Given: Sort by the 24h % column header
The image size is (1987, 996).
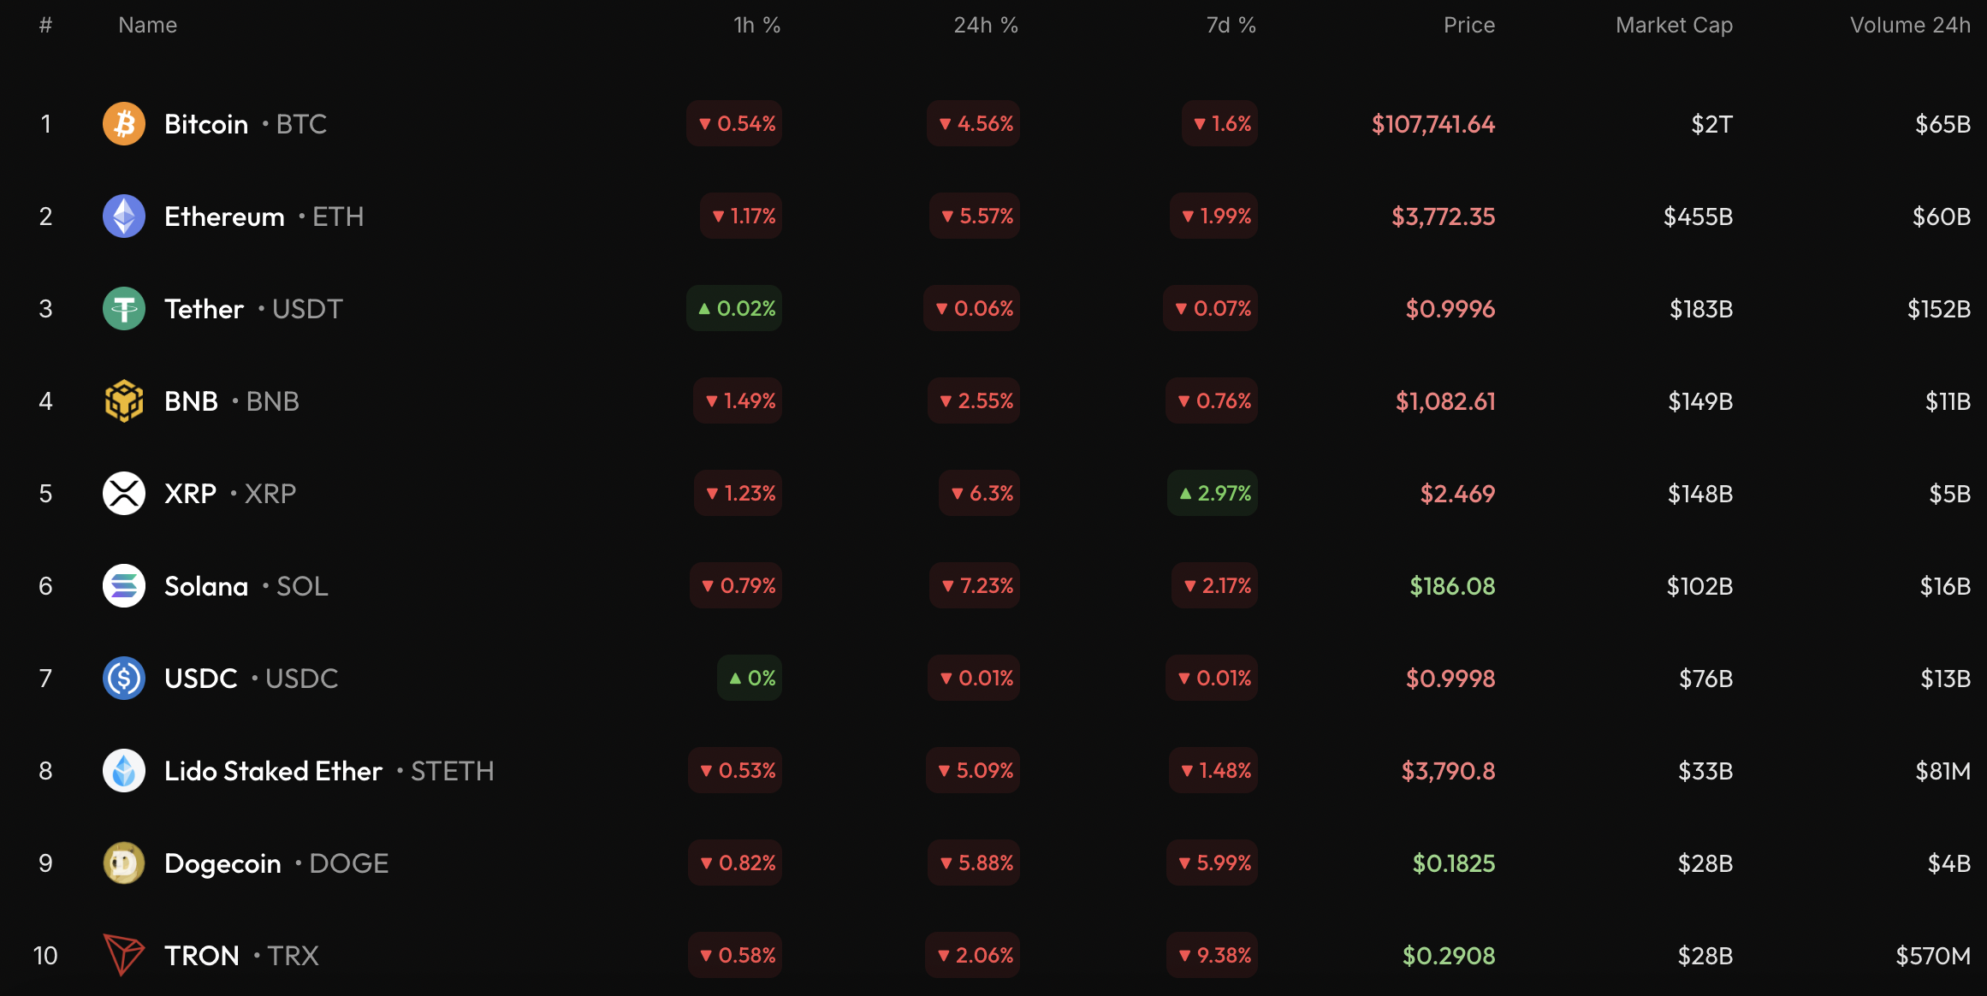Looking at the screenshot, I should click(x=986, y=25).
